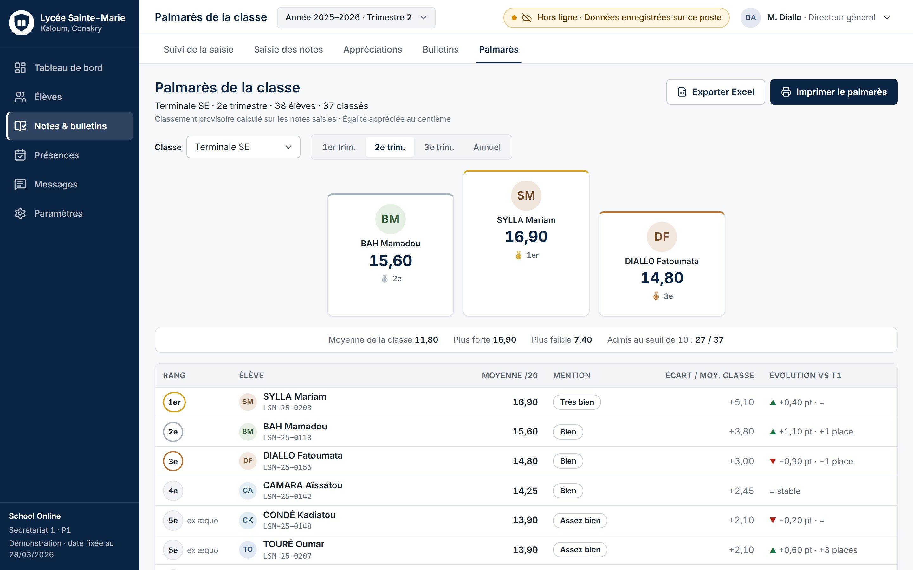This screenshot has width=913, height=570.
Task: Go to the Élèves section
Action: tap(70, 97)
